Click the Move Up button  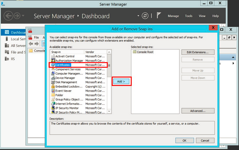[198, 70]
